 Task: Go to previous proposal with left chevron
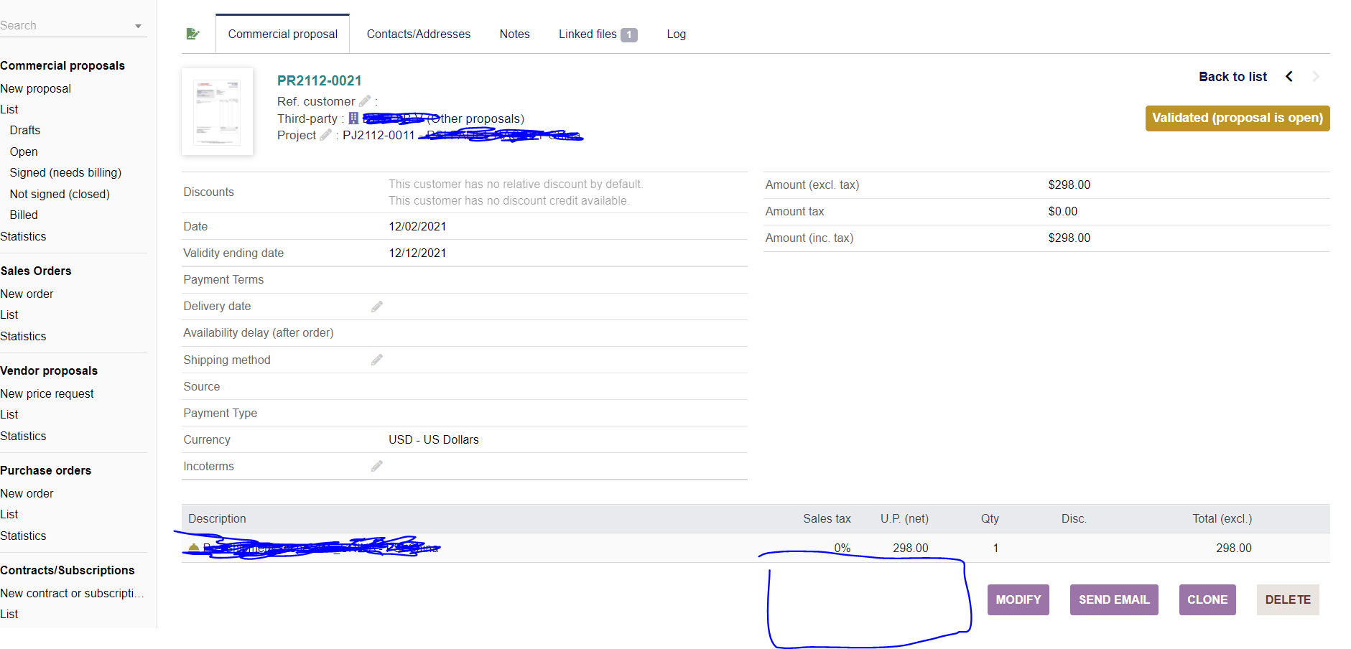[1289, 77]
